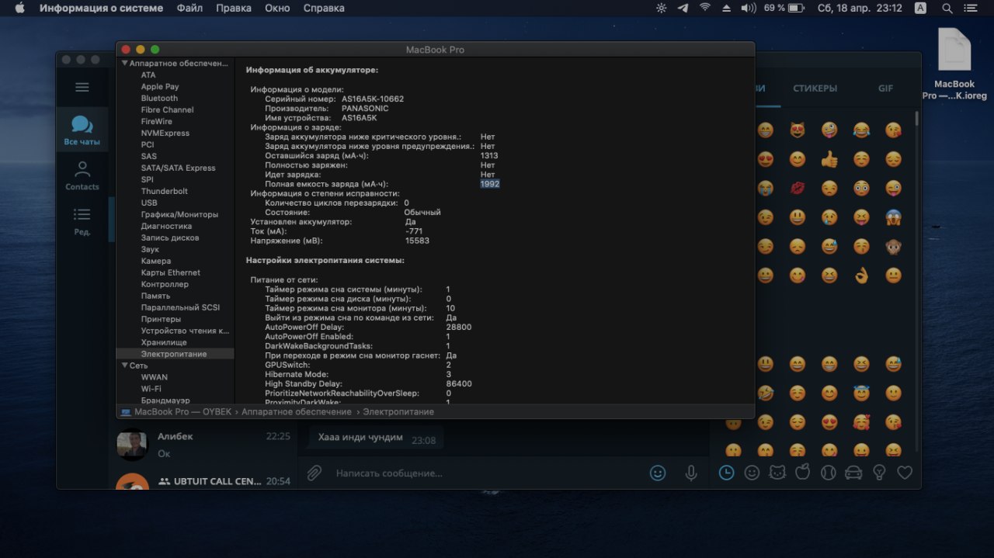Select Apple Pay in hardware list
This screenshot has width=994, height=558.
pyautogui.click(x=160, y=86)
